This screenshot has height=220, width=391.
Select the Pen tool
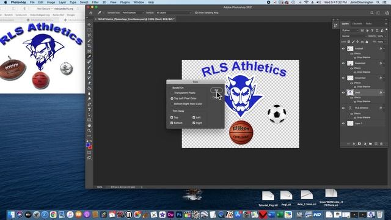point(89,105)
